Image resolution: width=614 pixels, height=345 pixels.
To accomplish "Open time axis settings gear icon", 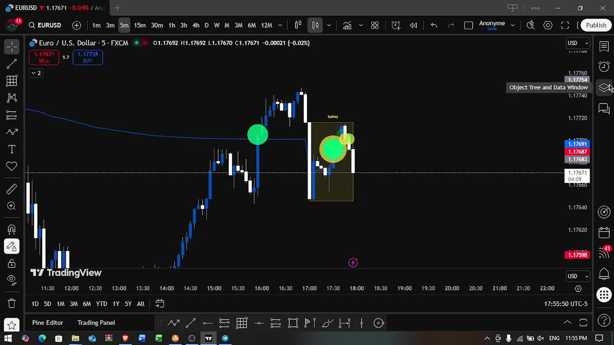I will (578, 288).
